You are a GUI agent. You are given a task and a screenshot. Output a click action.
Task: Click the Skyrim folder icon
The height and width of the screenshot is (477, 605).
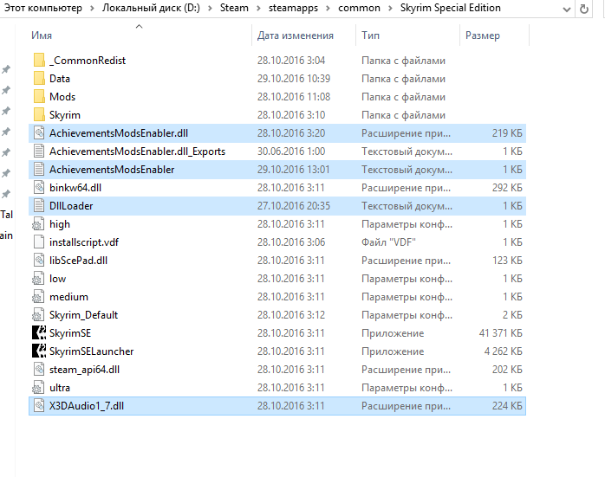pyautogui.click(x=39, y=115)
